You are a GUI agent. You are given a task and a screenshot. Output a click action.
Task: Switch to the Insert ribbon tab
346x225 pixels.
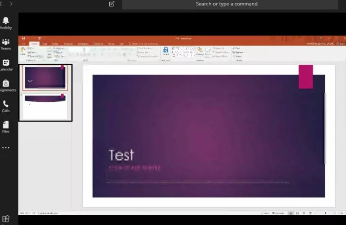coord(44,44)
